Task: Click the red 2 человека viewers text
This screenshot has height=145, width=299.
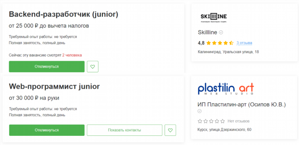Action: (72, 55)
